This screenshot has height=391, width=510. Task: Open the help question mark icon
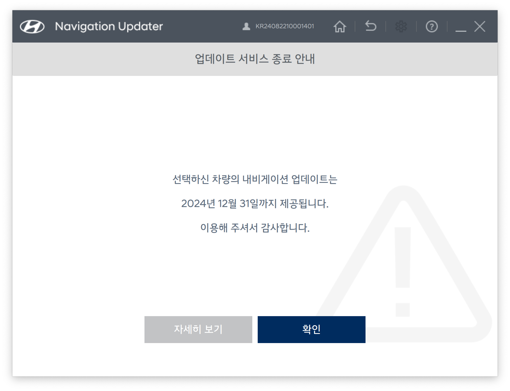[x=432, y=26]
